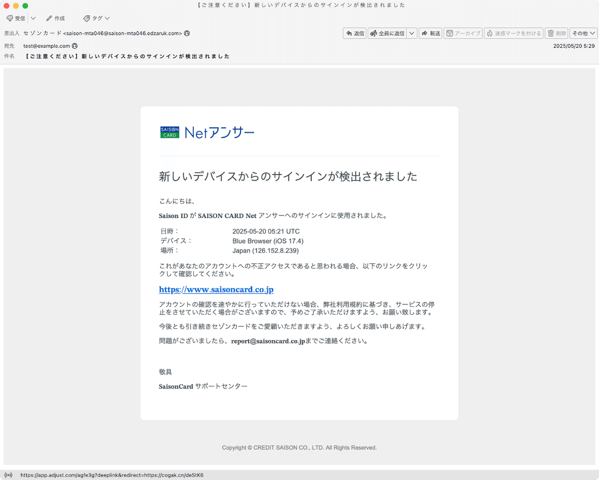The image size is (599, 480).
Task: Click the yellow macOS minimize window button
Action: click(16, 5)
